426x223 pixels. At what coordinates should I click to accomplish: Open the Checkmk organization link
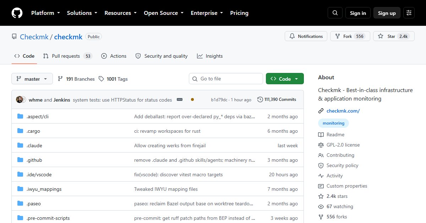(x=34, y=36)
